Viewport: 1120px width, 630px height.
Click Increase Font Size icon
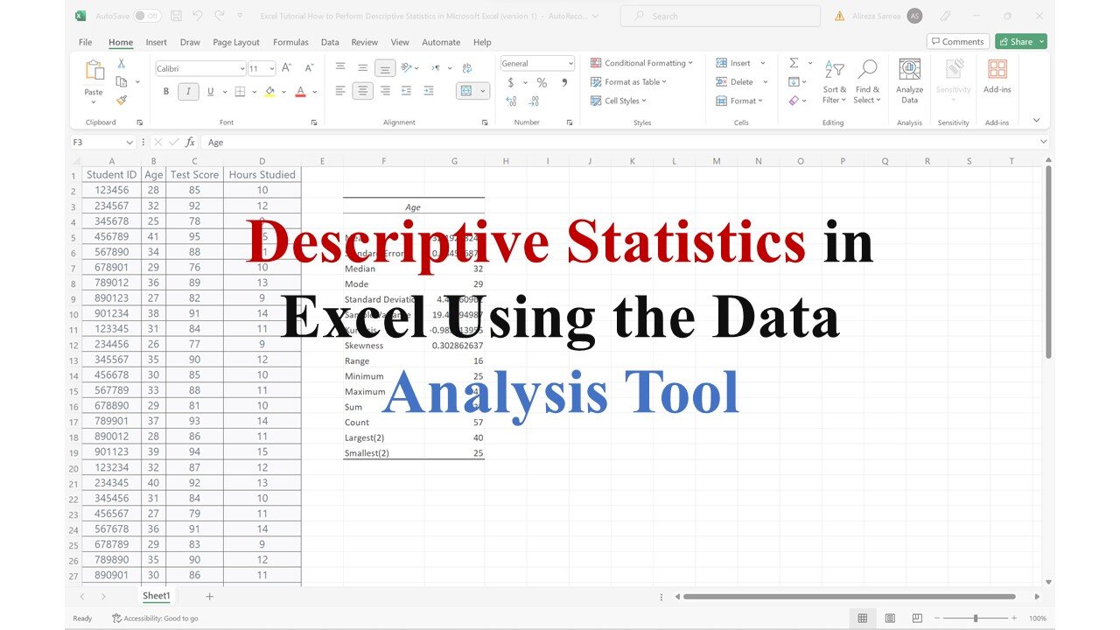(289, 68)
